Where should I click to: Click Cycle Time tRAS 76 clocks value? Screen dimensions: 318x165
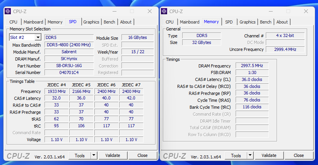coord(252,100)
